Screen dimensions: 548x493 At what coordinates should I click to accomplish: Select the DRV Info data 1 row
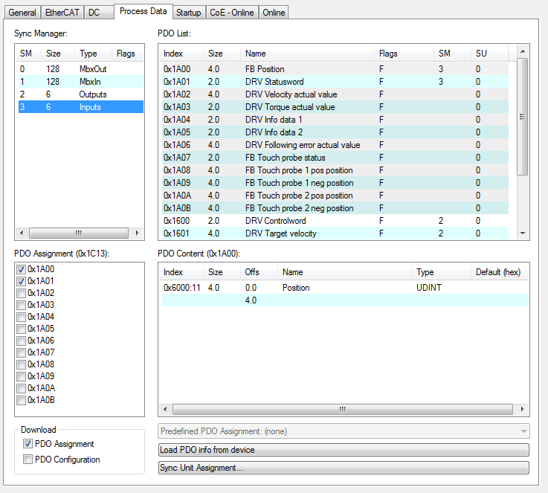pyautogui.click(x=335, y=120)
